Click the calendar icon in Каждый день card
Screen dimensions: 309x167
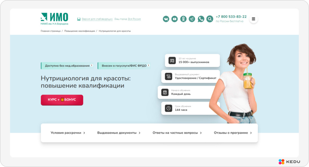coord(165,92)
